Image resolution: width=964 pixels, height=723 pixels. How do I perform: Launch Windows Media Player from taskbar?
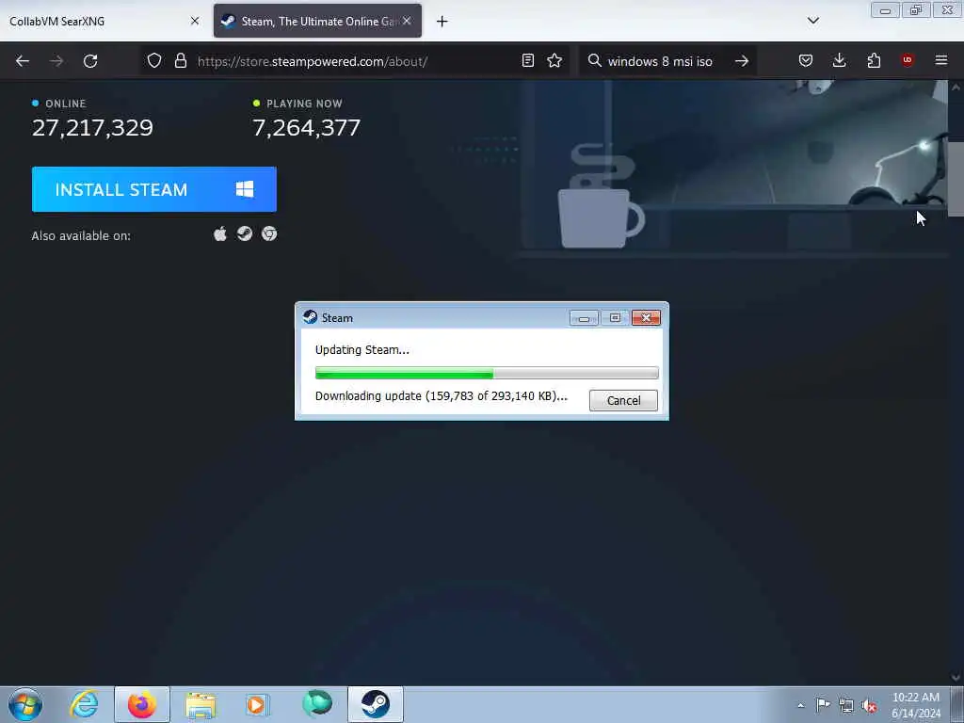coord(258,704)
